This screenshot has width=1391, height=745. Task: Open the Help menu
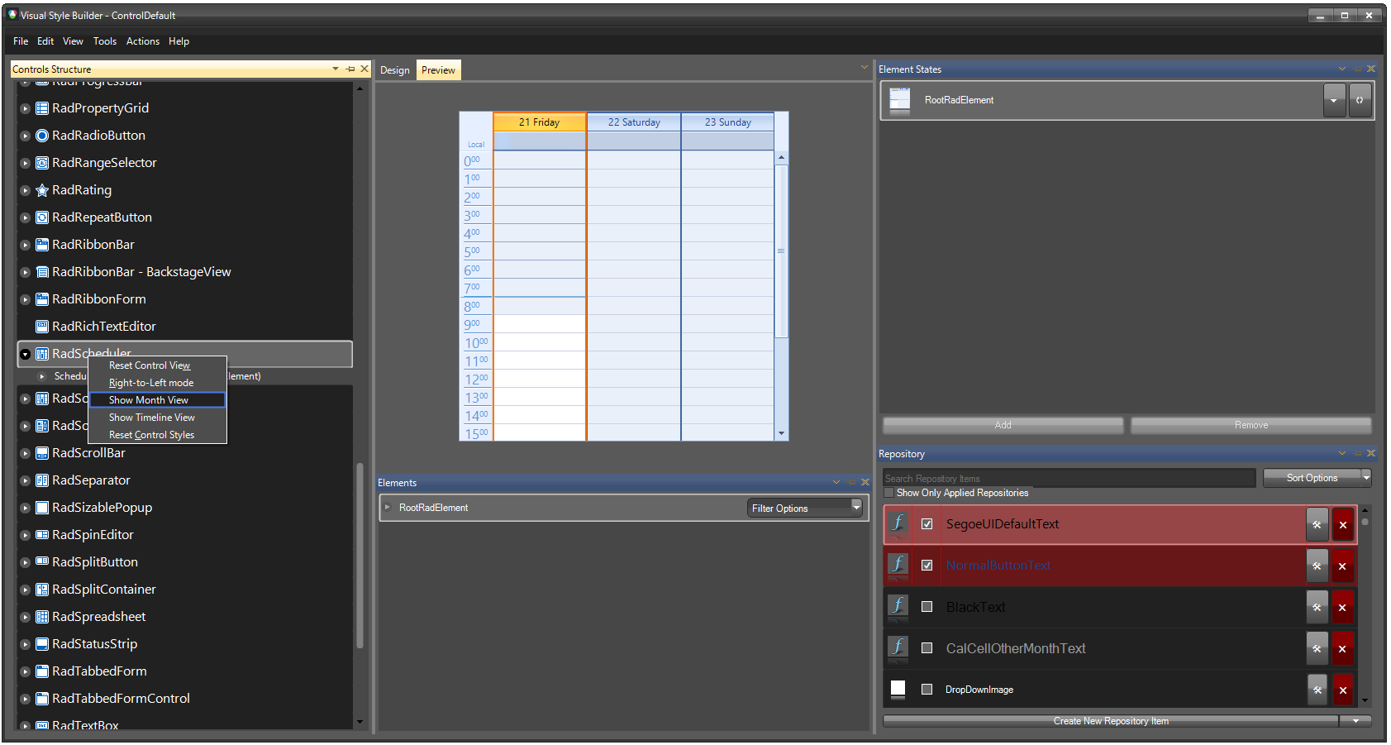pyautogui.click(x=179, y=41)
